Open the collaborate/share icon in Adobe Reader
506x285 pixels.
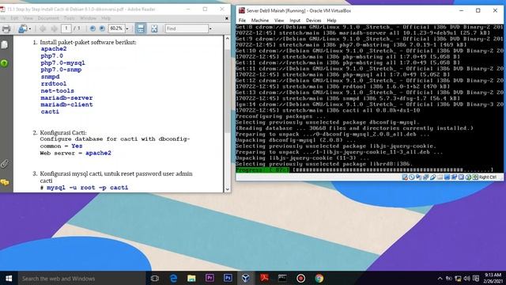[x=23, y=28]
